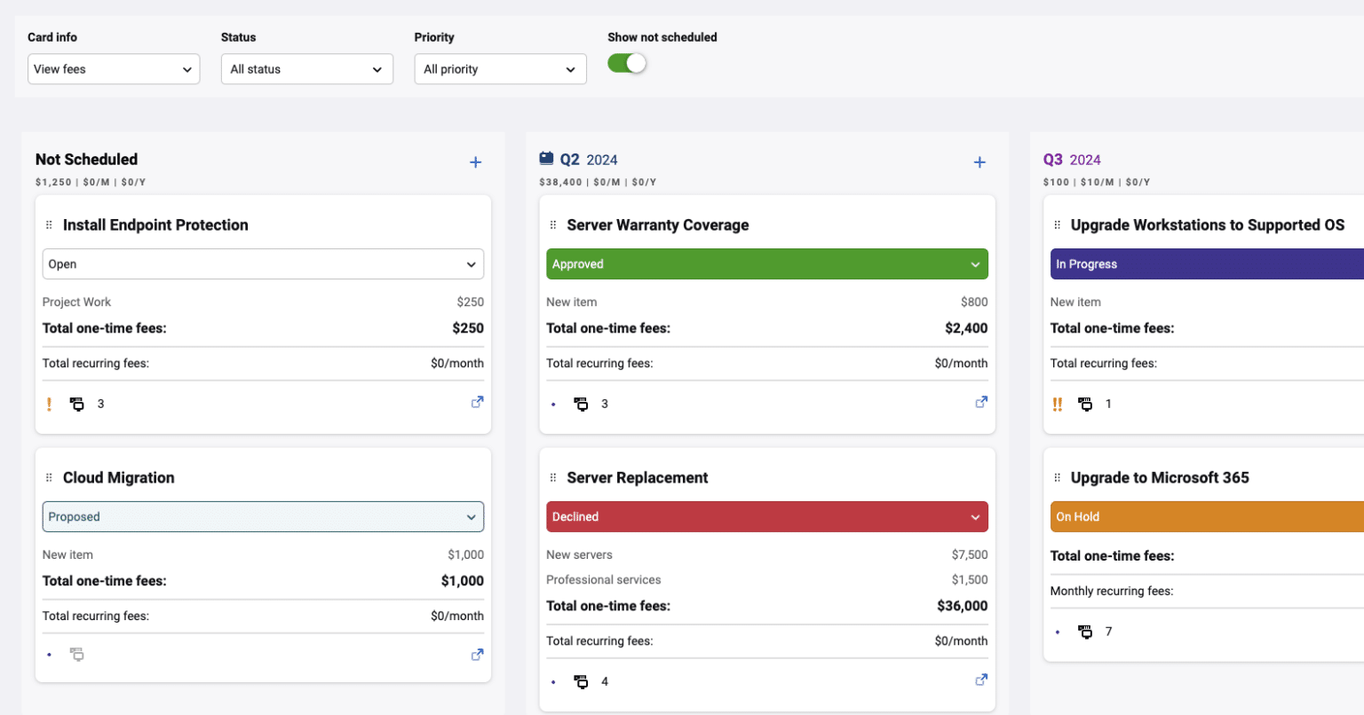Add a new card to Q2 2024 with plus button
This screenshot has width=1364, height=715.
pyautogui.click(x=979, y=162)
